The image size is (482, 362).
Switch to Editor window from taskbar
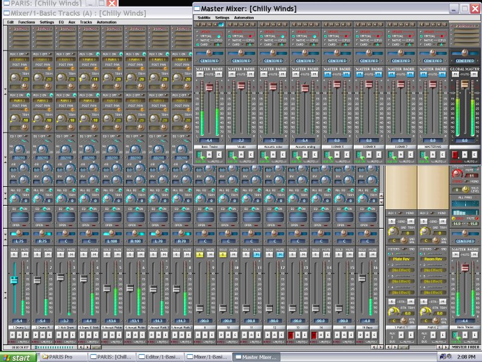tap(159, 357)
